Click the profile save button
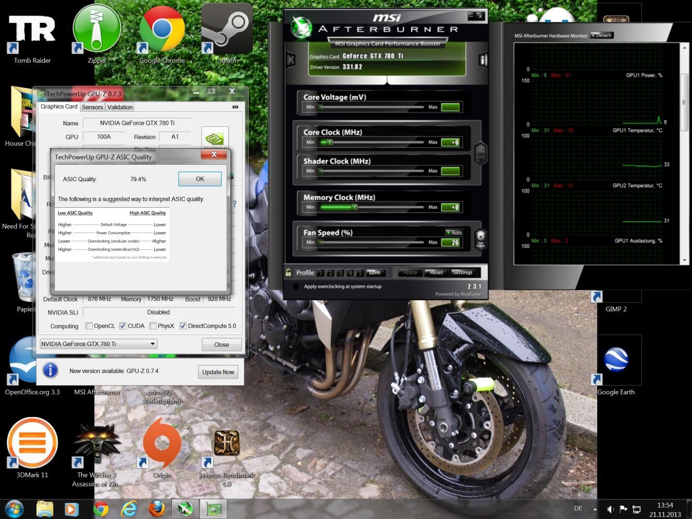Screen dimensions: 692x519 [x=374, y=272]
